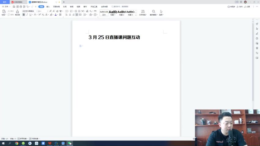Click the Character Border icon
The width and height of the screenshot is (260, 146).
[60, 15]
